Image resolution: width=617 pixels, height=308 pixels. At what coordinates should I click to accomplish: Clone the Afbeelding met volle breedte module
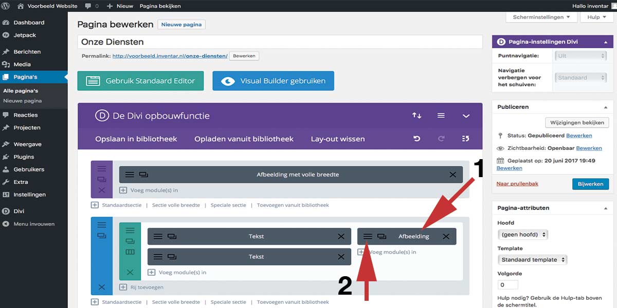[x=143, y=175]
